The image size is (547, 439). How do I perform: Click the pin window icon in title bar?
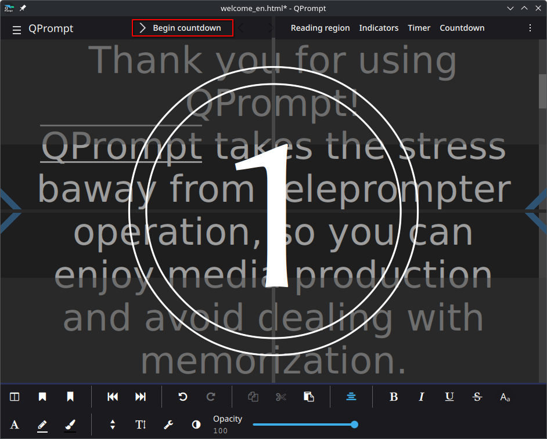pos(23,8)
